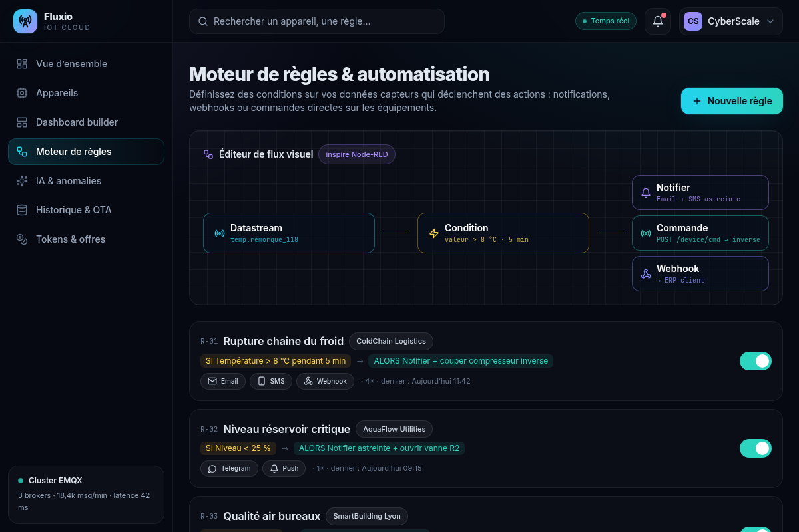Viewport: 799px width, 532px height.
Task: Click the envelope icon in the Email chip
Action: tap(212, 381)
